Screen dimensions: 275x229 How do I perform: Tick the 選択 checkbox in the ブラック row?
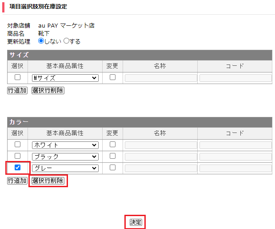pos(17,156)
